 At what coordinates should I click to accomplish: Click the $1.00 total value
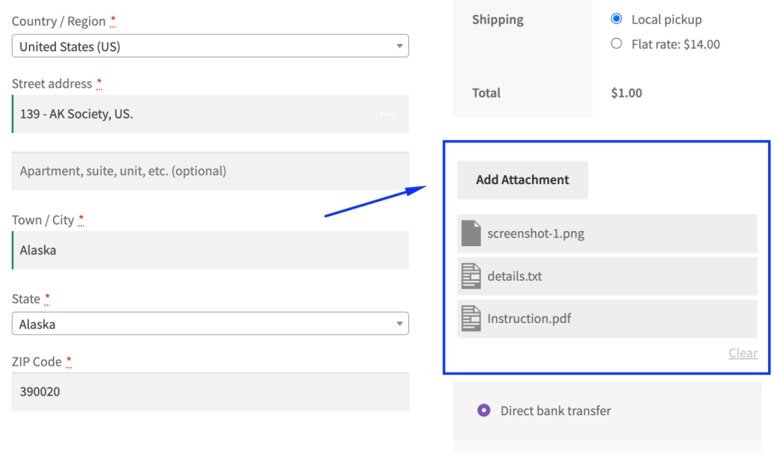click(x=627, y=93)
